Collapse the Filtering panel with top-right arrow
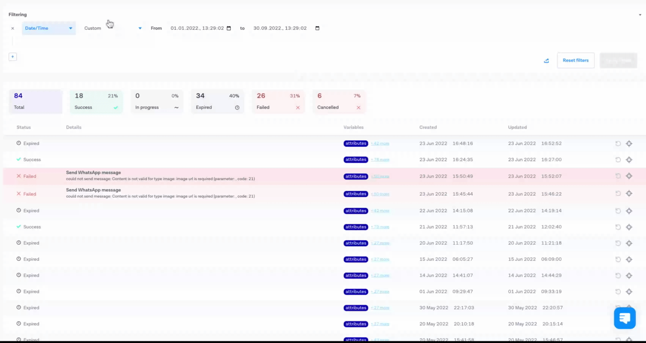 point(640,15)
